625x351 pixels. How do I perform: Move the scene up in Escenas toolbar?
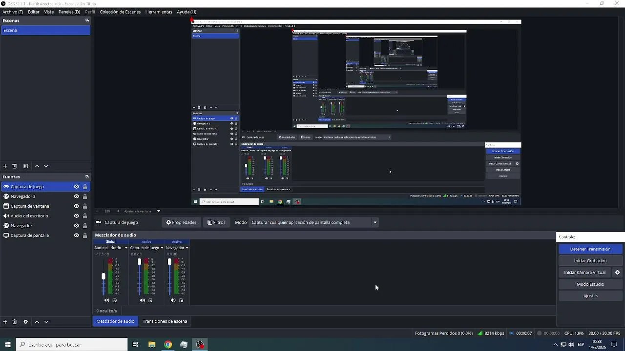click(37, 166)
